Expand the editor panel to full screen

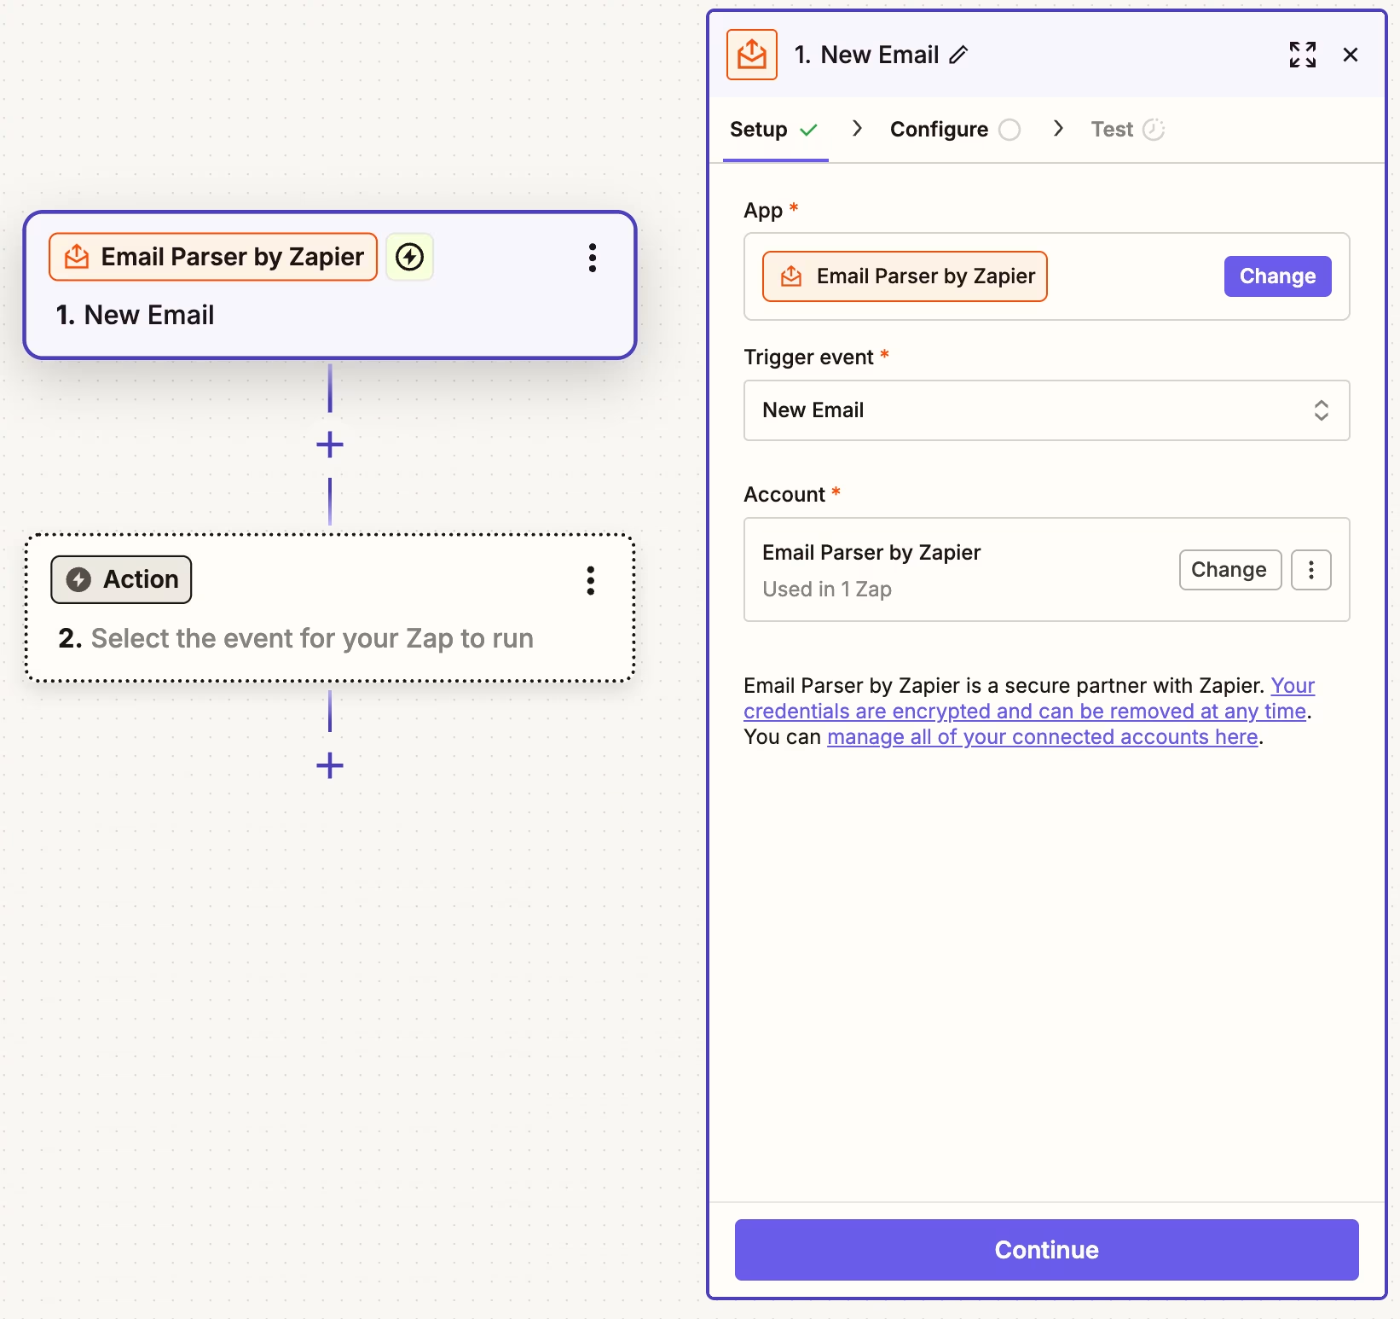click(1302, 55)
